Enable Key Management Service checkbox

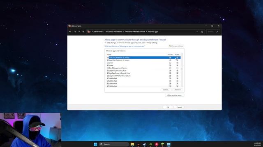(x=108, y=68)
